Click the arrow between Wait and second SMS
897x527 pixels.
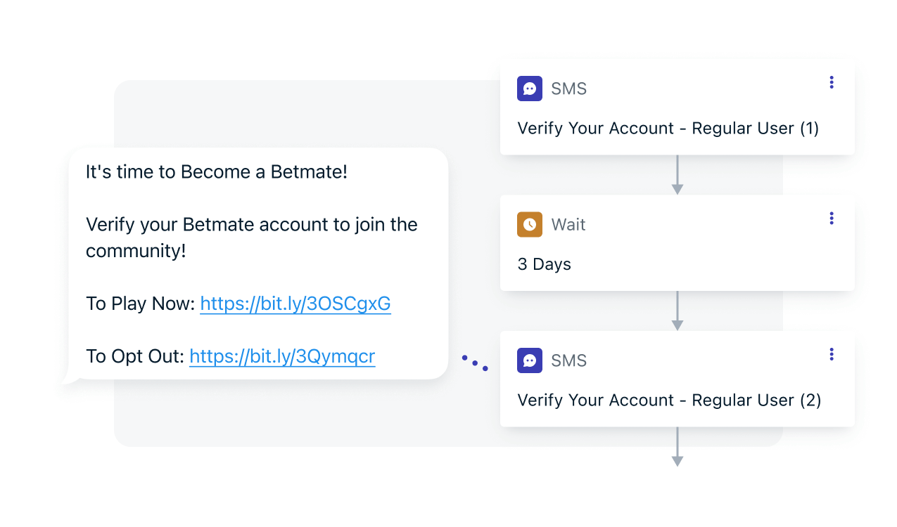677,311
